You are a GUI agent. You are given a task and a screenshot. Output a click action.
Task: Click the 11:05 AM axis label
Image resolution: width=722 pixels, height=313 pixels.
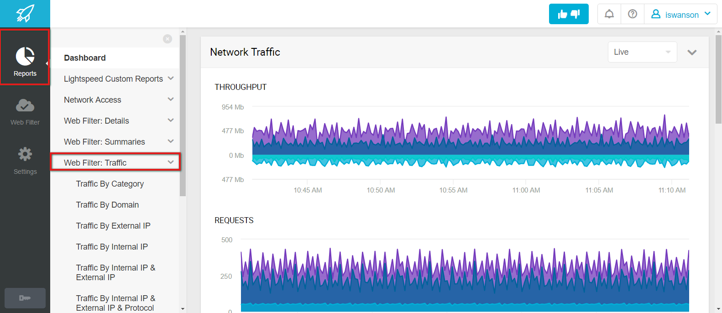(x=599, y=190)
